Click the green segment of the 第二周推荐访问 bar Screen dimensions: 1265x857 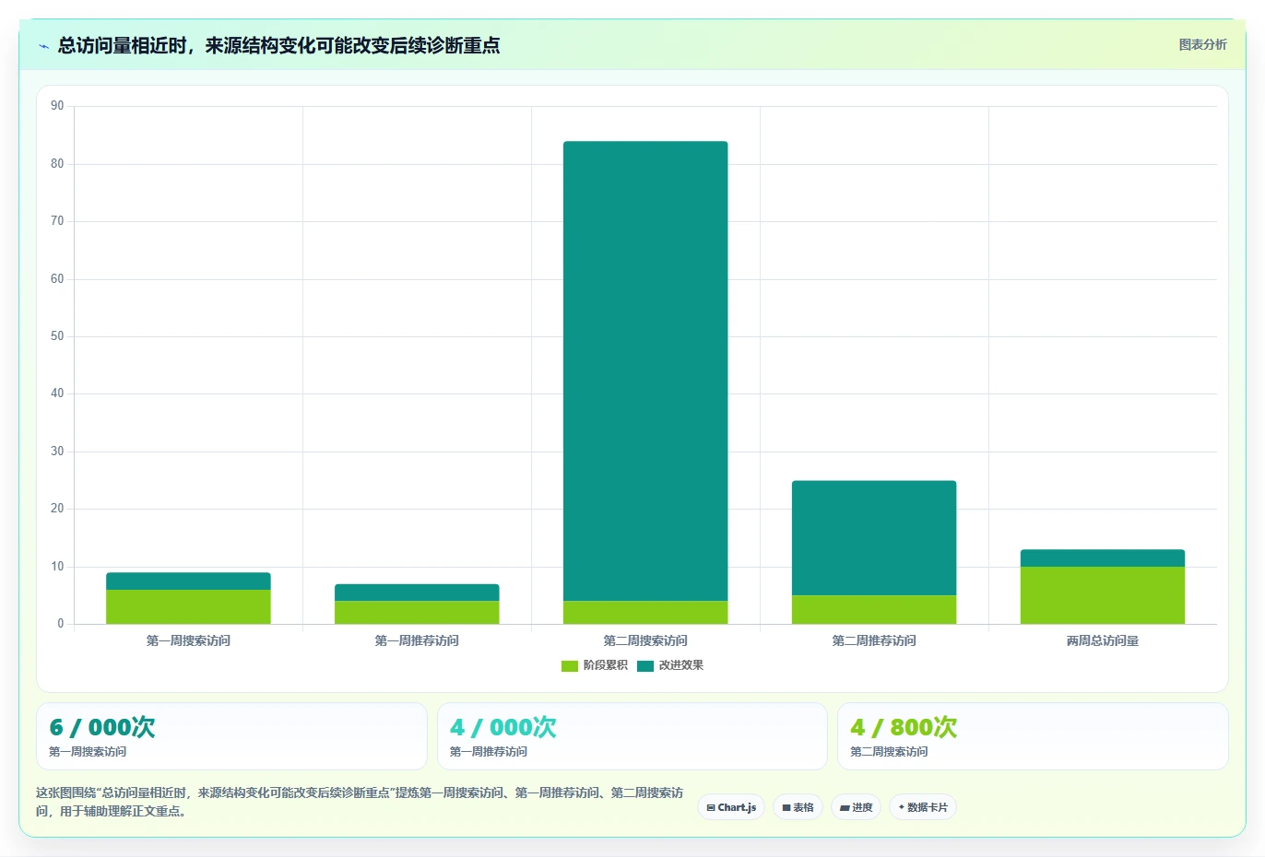point(874,610)
